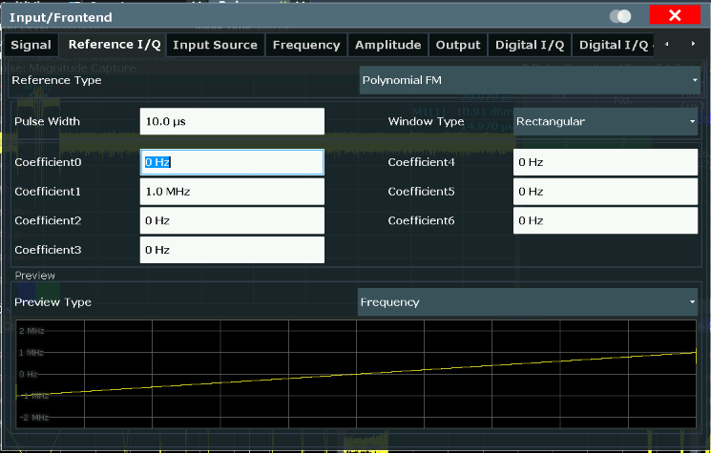
Task: Expand the Preview Type dropdown
Action: point(528,302)
